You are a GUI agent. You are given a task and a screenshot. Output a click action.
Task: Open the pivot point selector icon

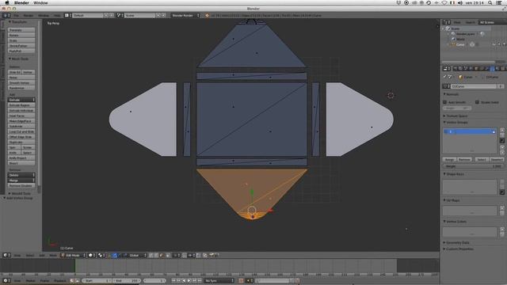point(101,255)
